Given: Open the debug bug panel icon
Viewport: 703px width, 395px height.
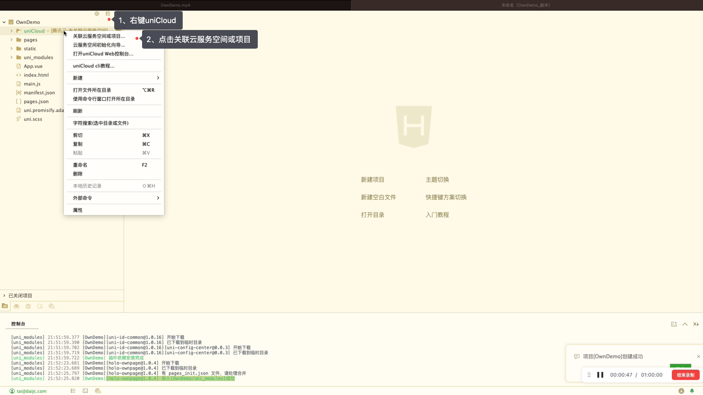Looking at the screenshot, I should coord(28,306).
